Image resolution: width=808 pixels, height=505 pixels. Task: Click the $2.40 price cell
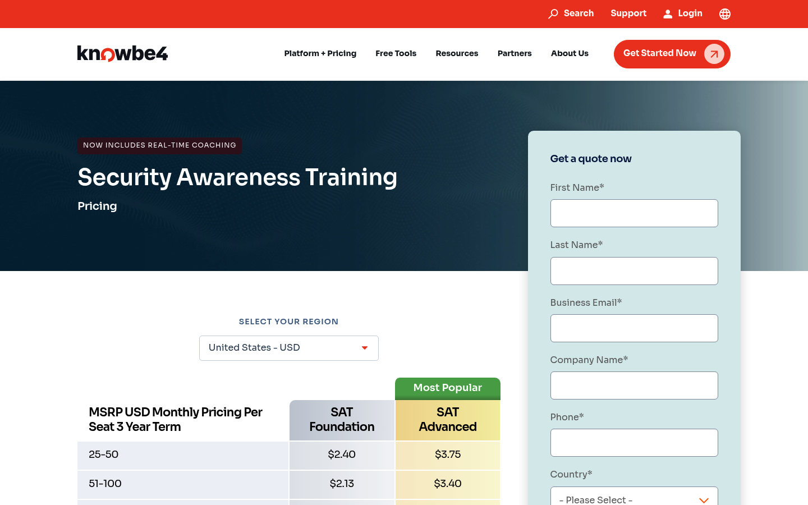click(342, 455)
